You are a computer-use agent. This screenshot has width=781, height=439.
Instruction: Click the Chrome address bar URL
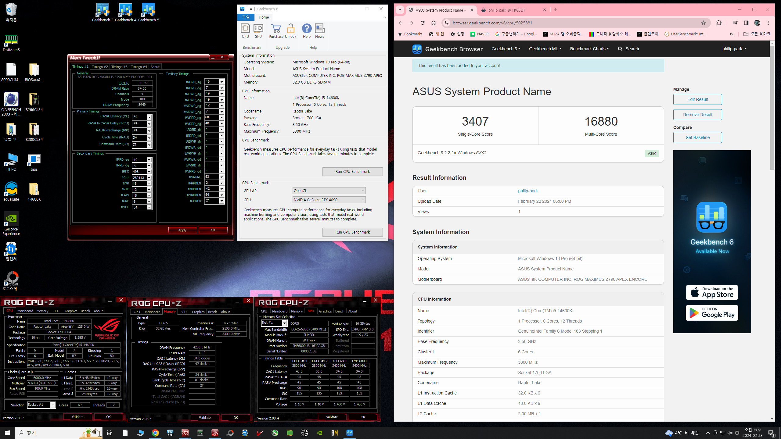[x=492, y=23]
